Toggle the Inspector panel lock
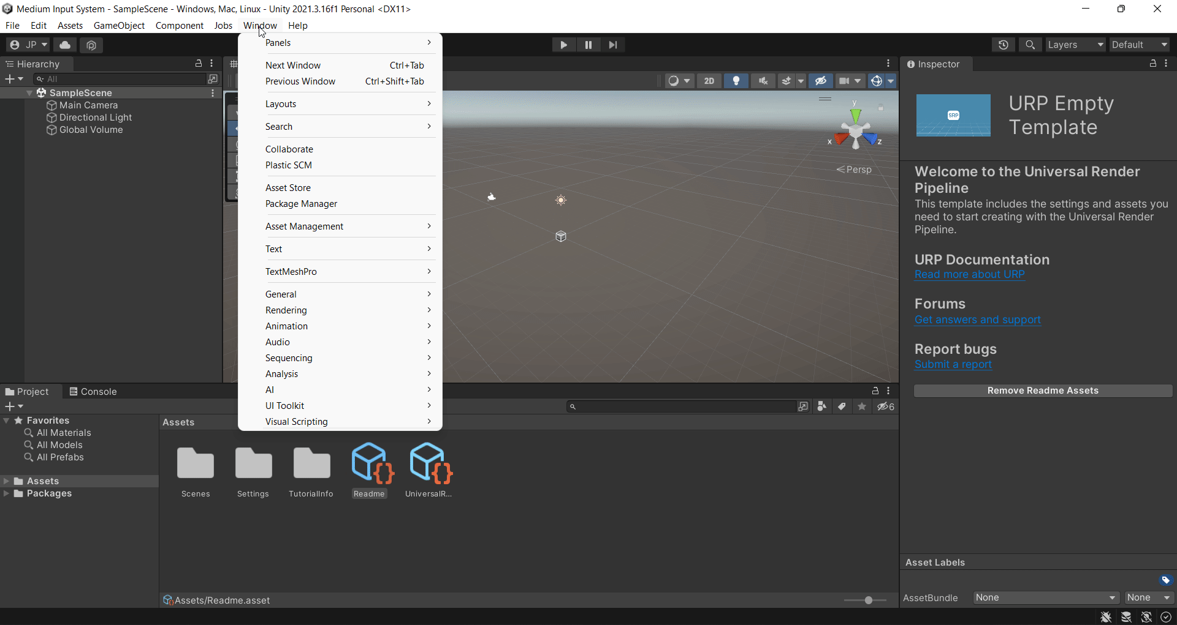 point(1152,64)
